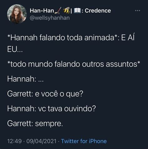The image size is (148, 149).
Task: Click the line 'Garrett: e você o que?'
Action: pyautogui.click(x=45, y=94)
